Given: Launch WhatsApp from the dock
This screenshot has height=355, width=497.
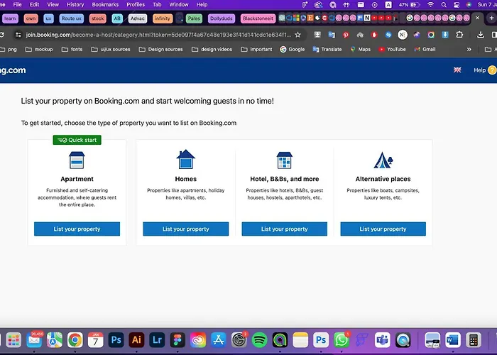Looking at the screenshot, I should click(341, 340).
